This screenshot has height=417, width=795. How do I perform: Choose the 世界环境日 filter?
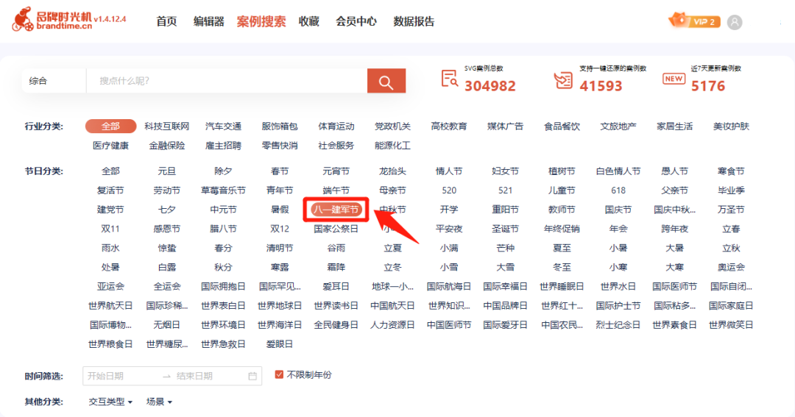click(223, 325)
